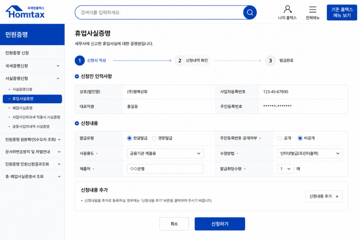This screenshot has width=360, height=240.
Task: Click step 1 신청서 작성
Action: click(x=90, y=60)
